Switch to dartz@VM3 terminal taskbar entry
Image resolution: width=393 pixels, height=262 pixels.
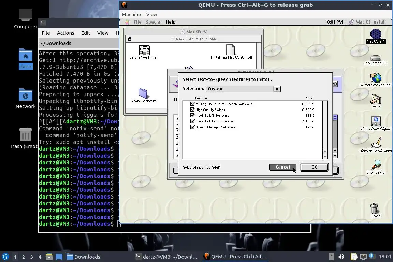coord(167,257)
